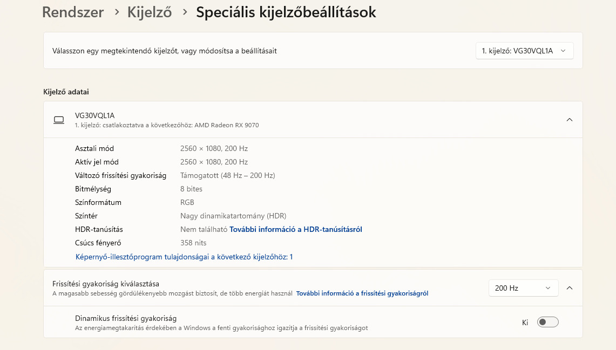Collapse the Frissítési gyakoriság kiválasztása section
Viewport: 616px width, 350px height.
point(569,288)
